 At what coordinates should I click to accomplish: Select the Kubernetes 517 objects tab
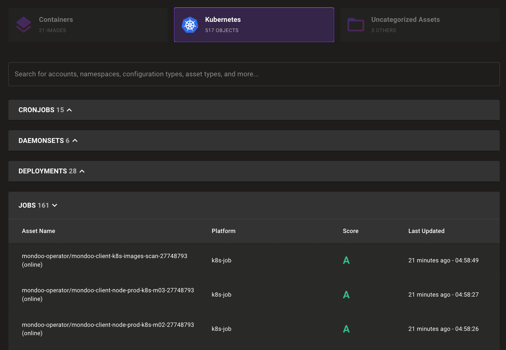click(x=254, y=25)
